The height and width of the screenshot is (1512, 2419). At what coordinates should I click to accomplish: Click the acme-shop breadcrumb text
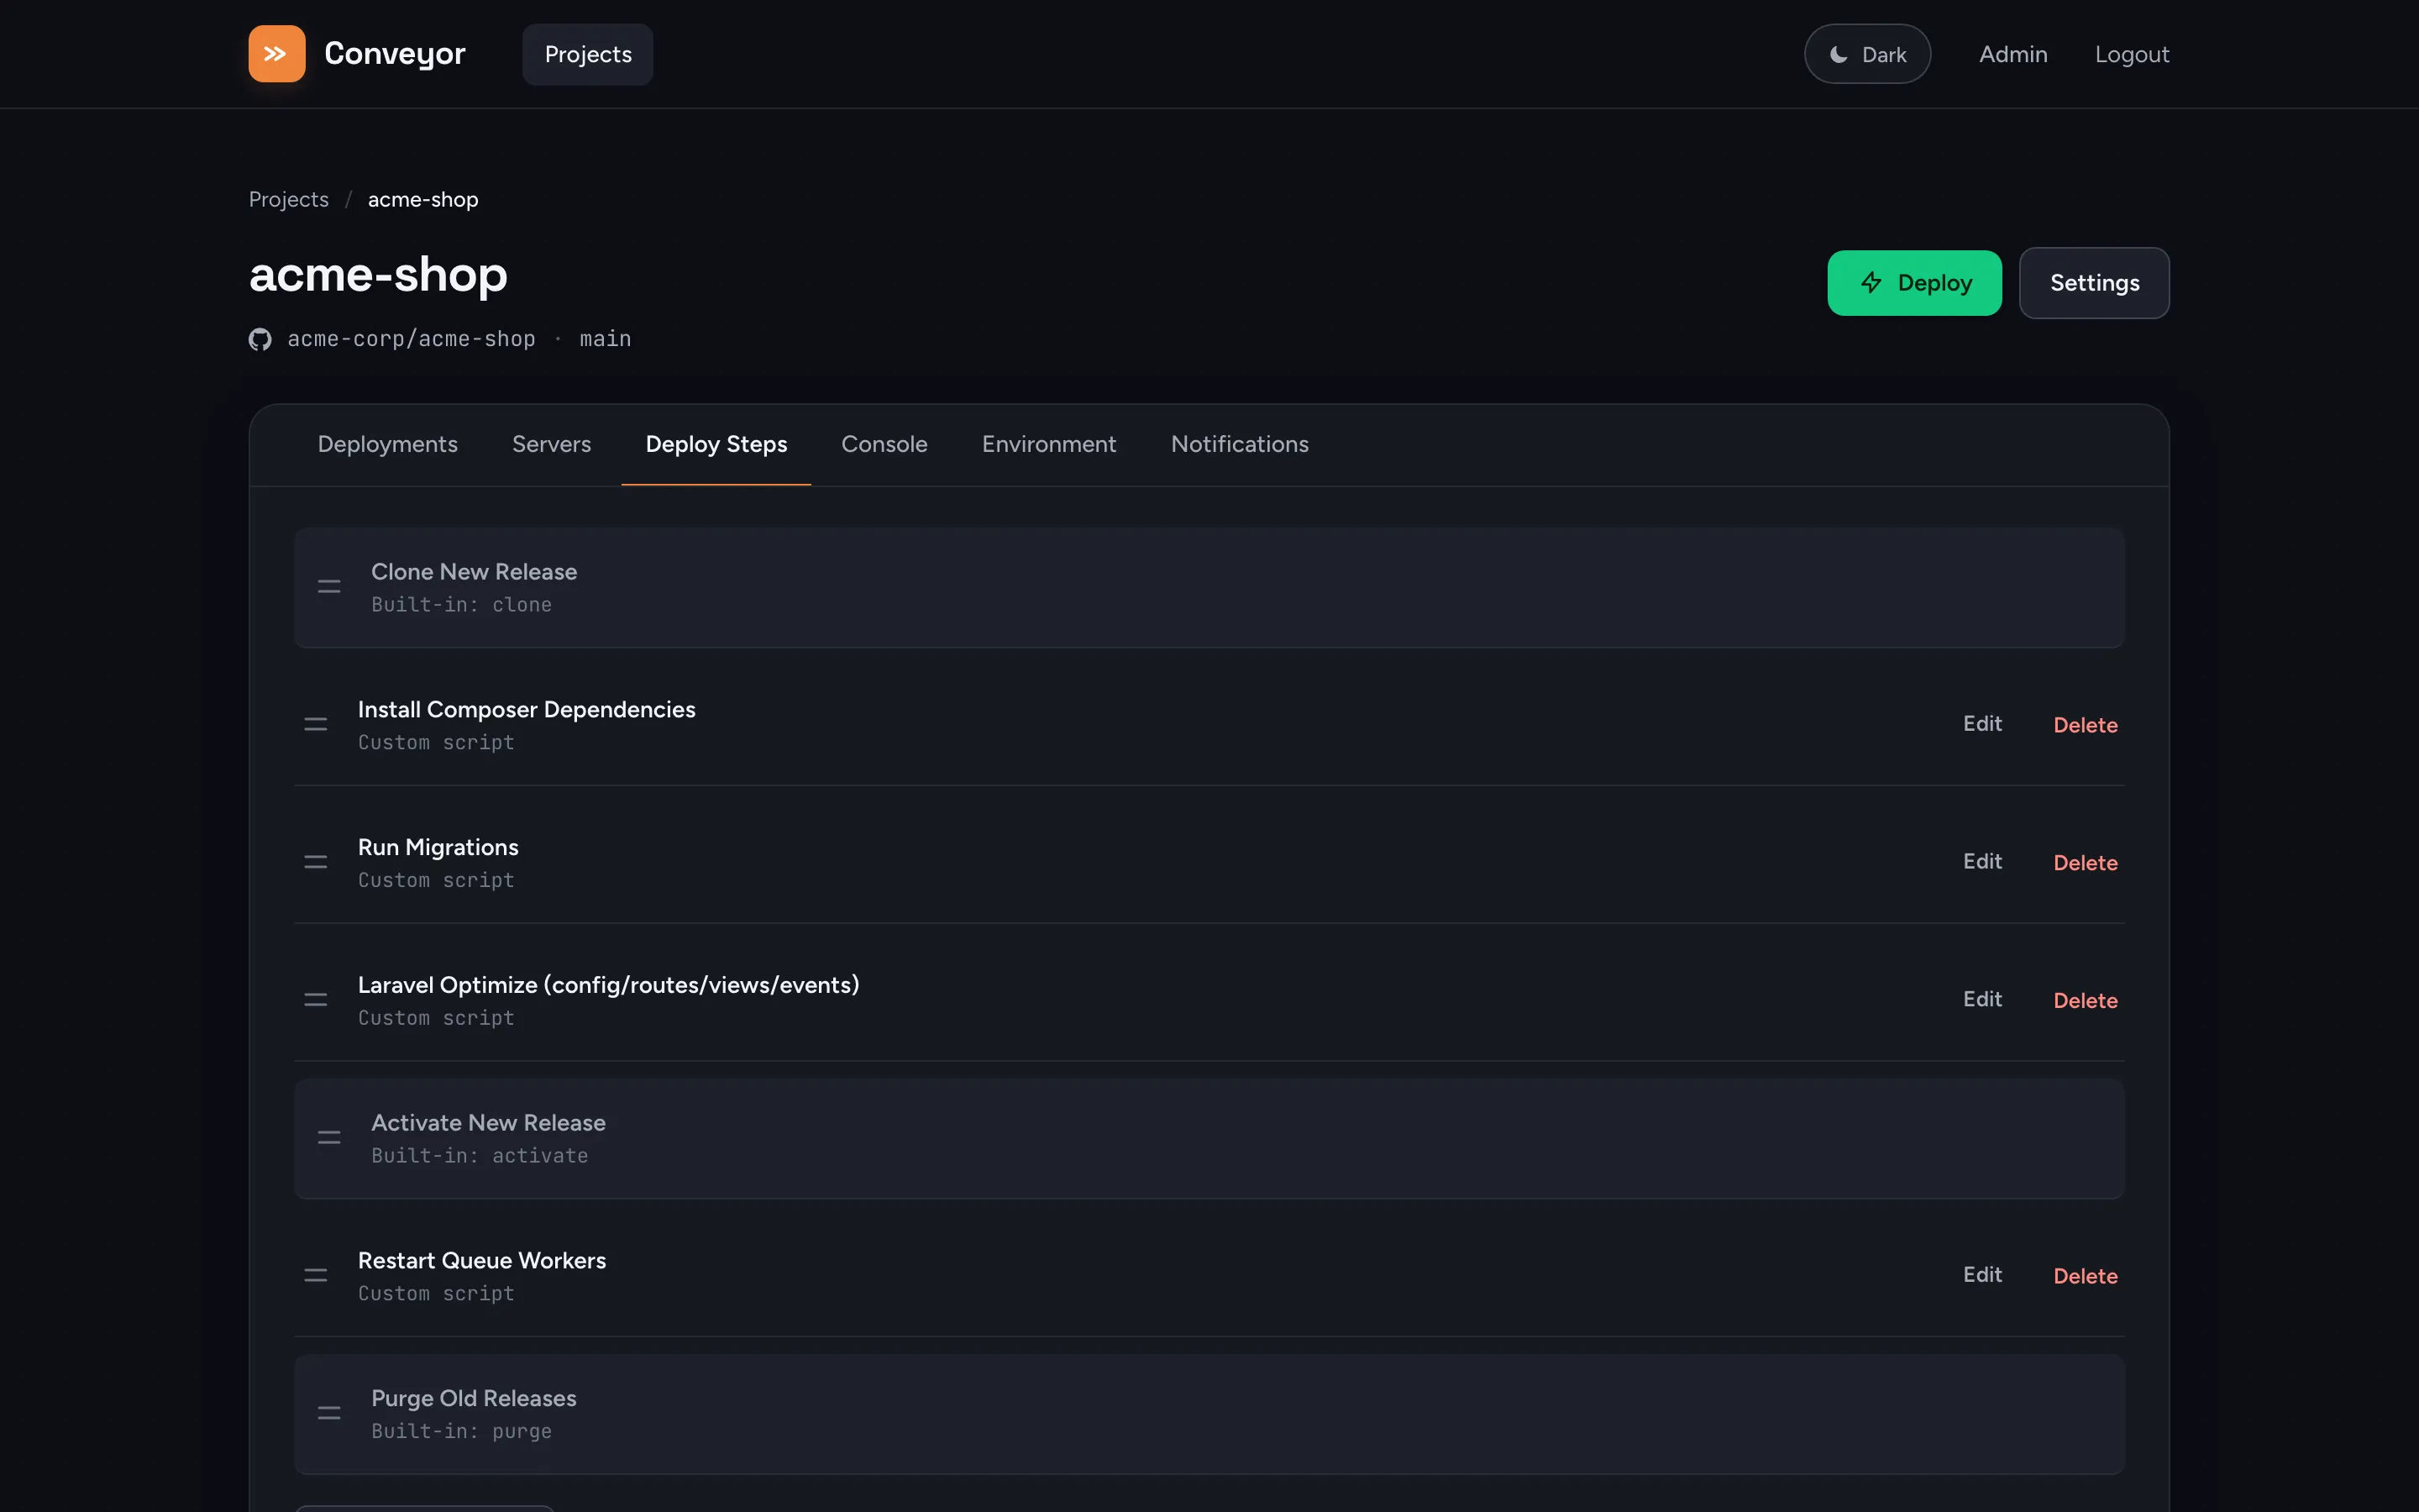tap(422, 200)
